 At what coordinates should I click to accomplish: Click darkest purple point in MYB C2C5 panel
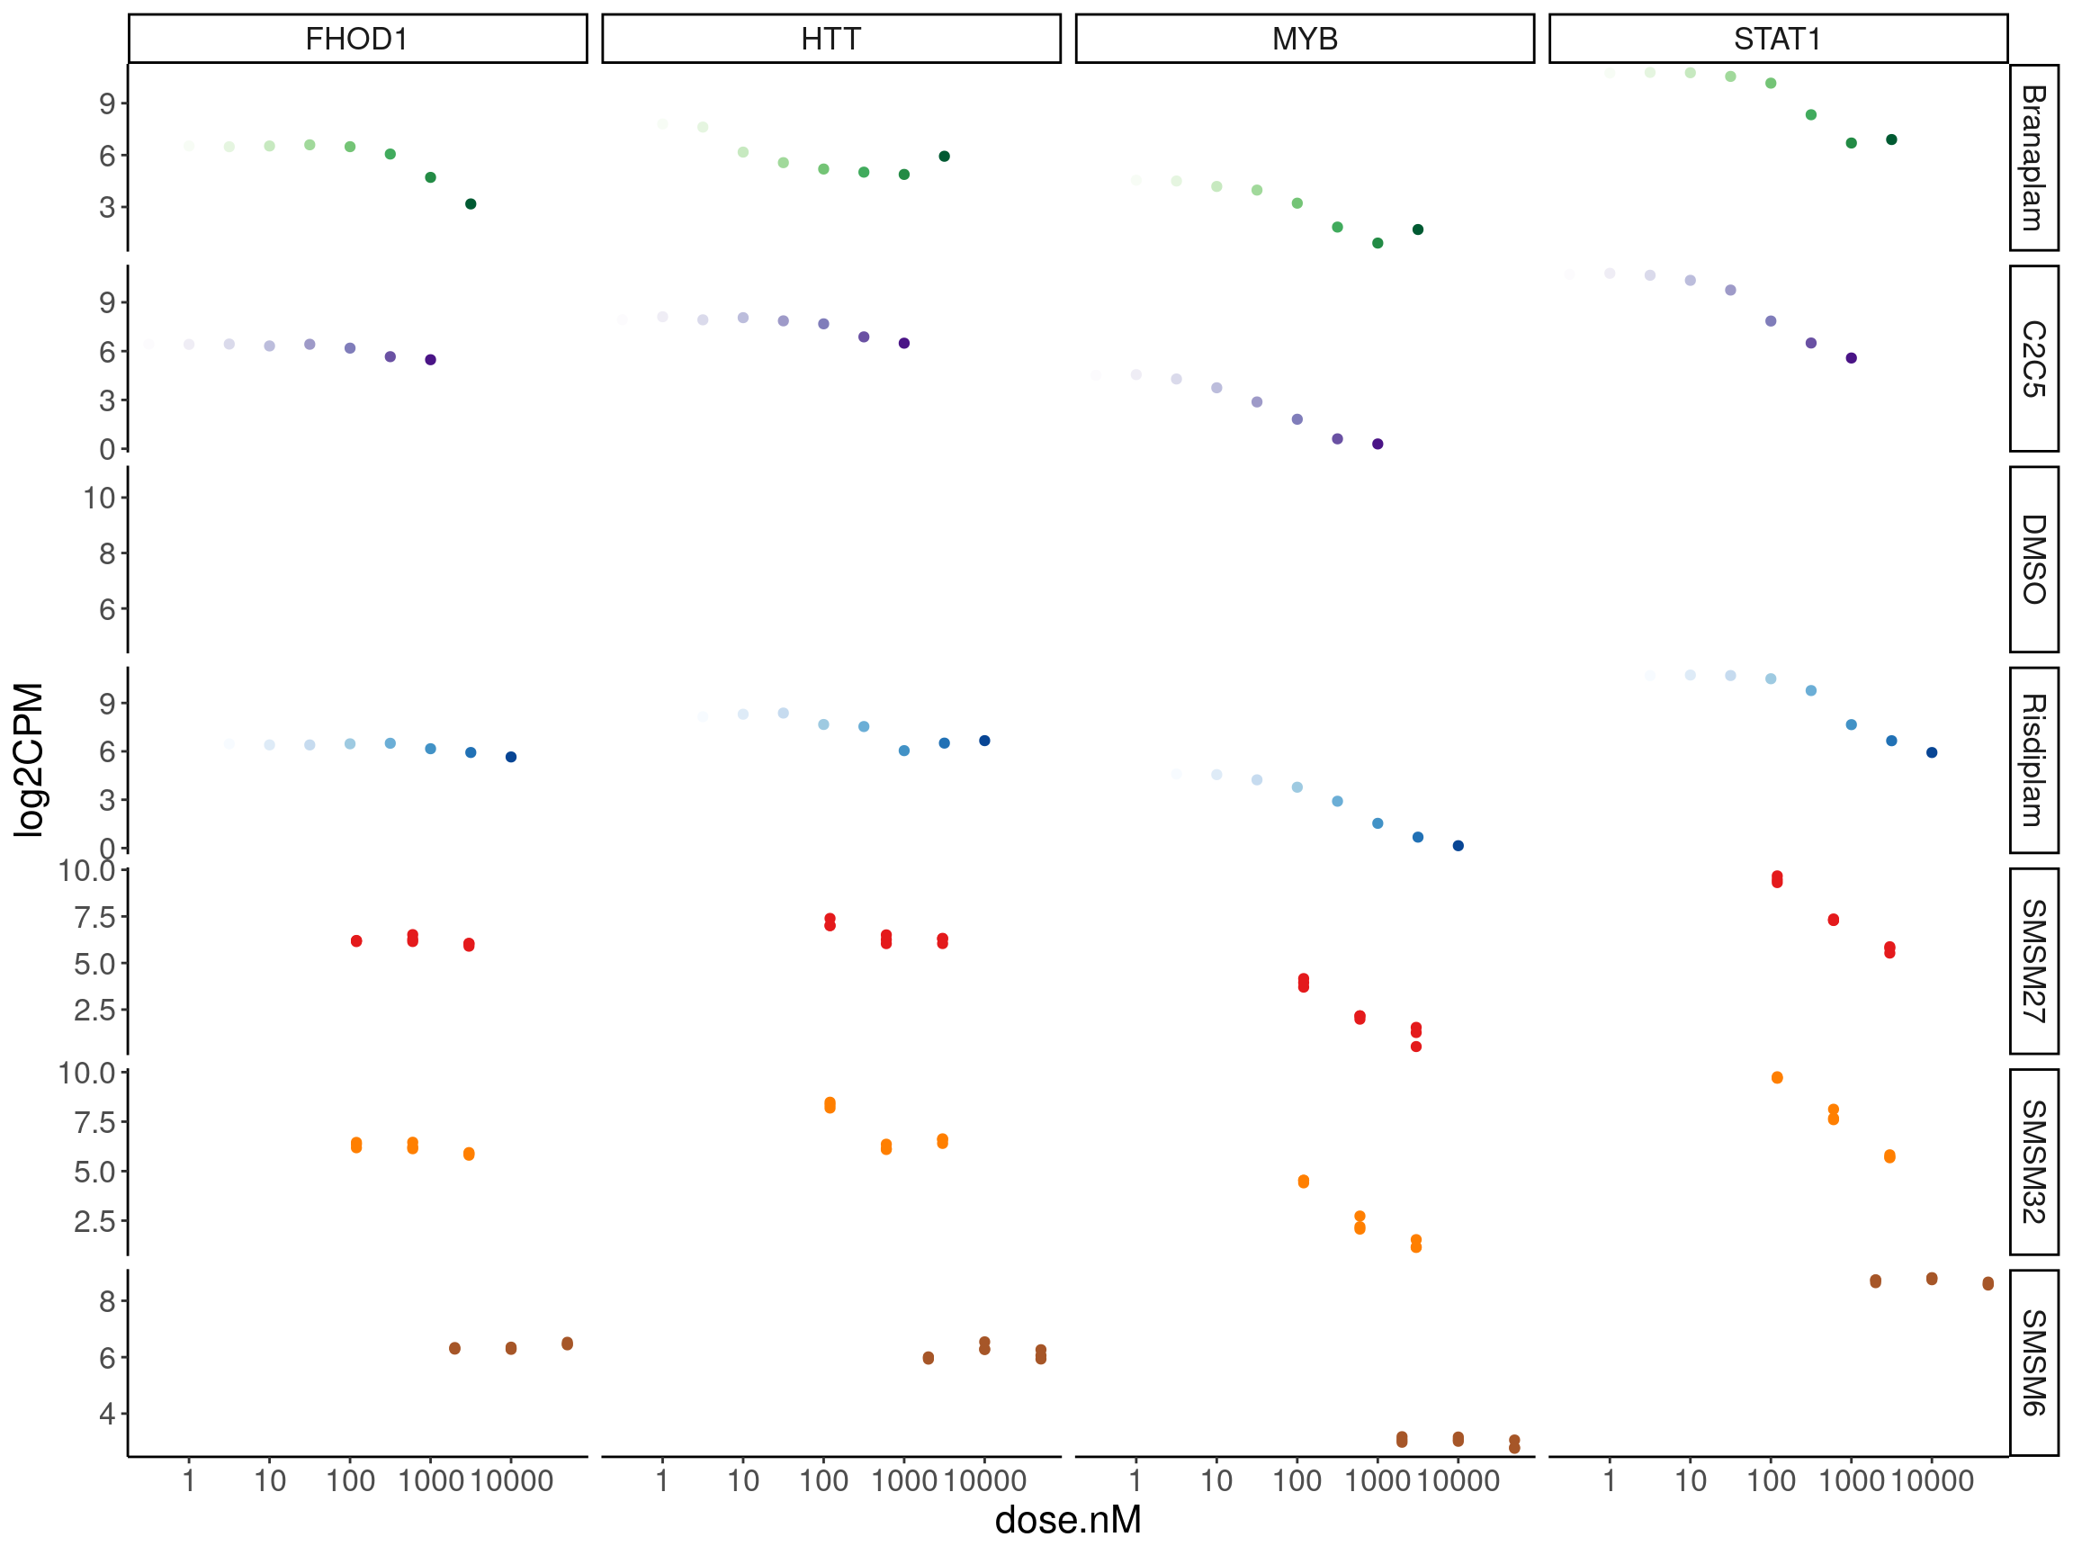[x=1378, y=445]
